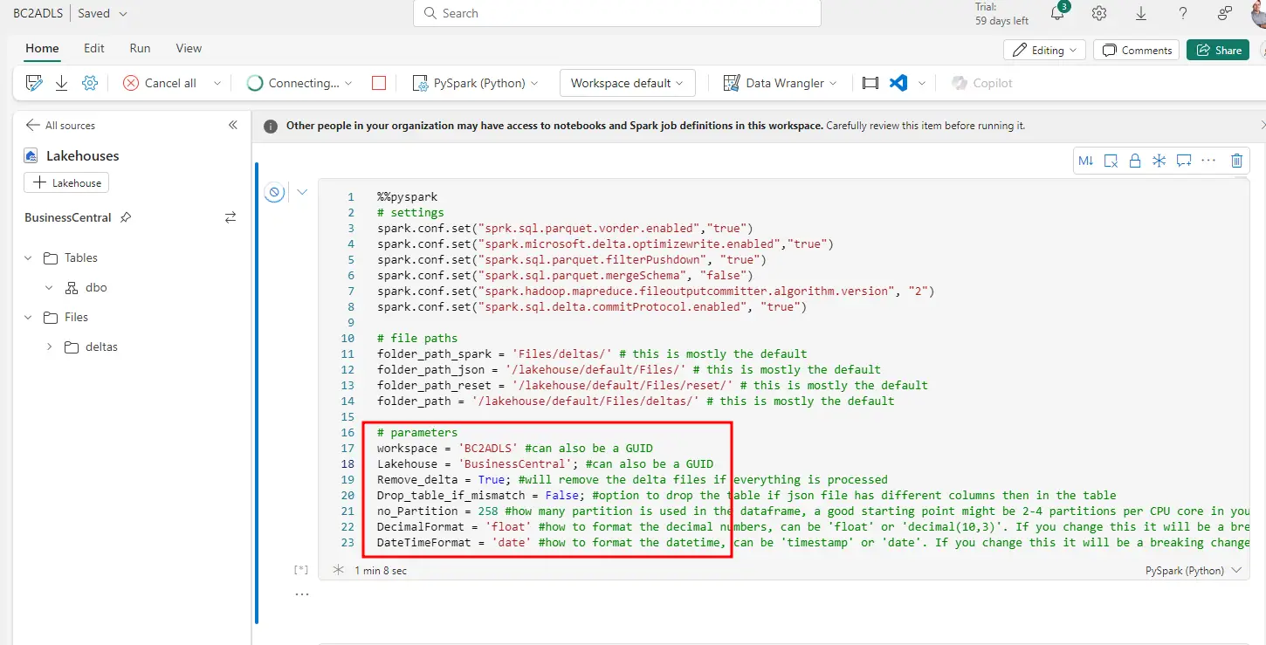The width and height of the screenshot is (1266, 645).
Task: Expand the dbo schema
Action: click(x=49, y=288)
